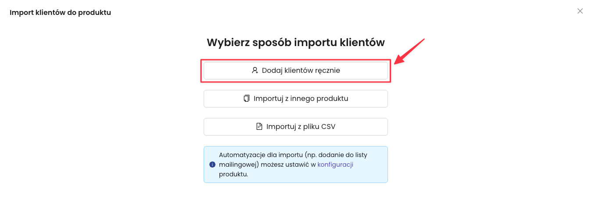Click the word produktu ending the notice
The height and width of the screenshot is (204, 592).
233,174
